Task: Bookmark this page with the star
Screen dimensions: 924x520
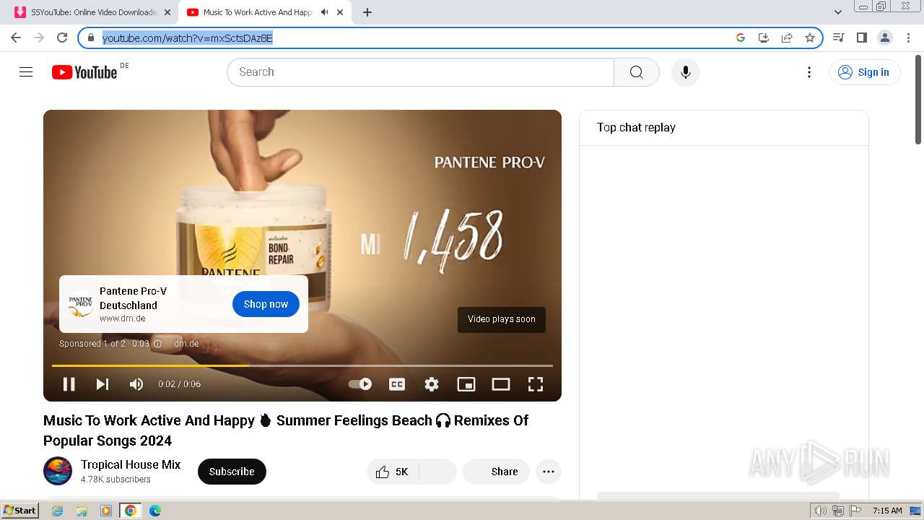Action: coord(810,38)
